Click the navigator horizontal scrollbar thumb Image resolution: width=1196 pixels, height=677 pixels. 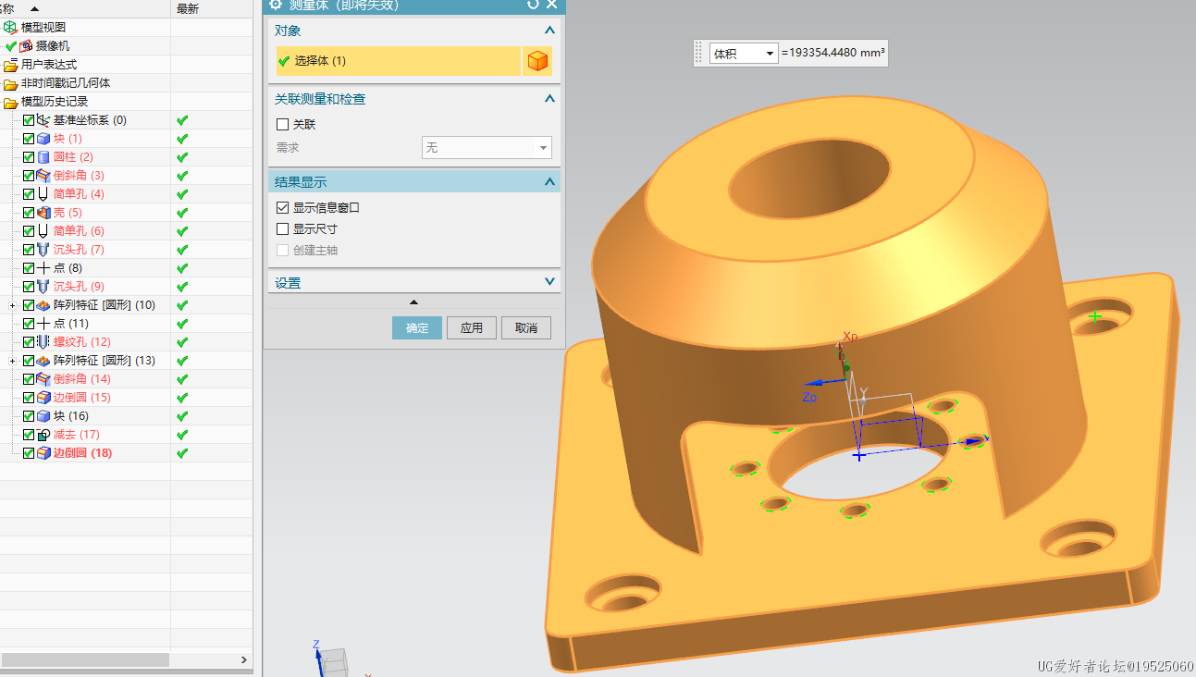click(84, 659)
